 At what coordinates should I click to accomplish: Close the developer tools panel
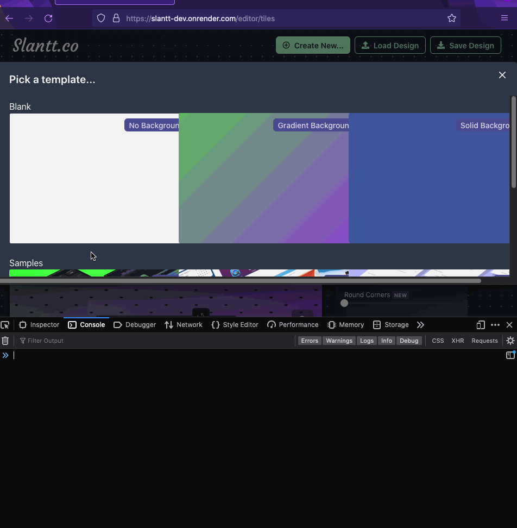[509, 325]
